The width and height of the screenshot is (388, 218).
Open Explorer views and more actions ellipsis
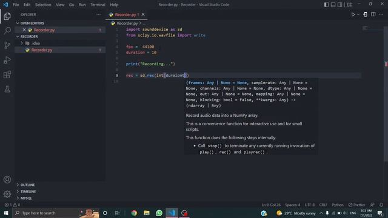click(x=98, y=15)
